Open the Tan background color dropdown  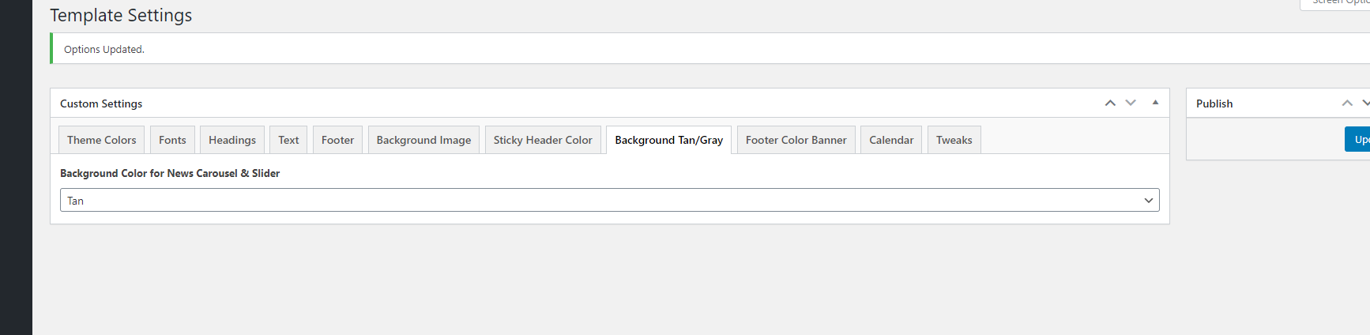[609, 200]
